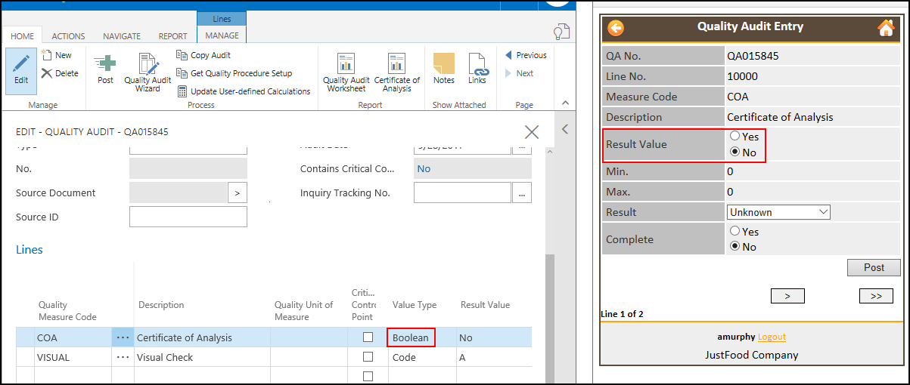Close the Edit Quality Audit dialog
This screenshot has width=910, height=385.
pos(532,132)
